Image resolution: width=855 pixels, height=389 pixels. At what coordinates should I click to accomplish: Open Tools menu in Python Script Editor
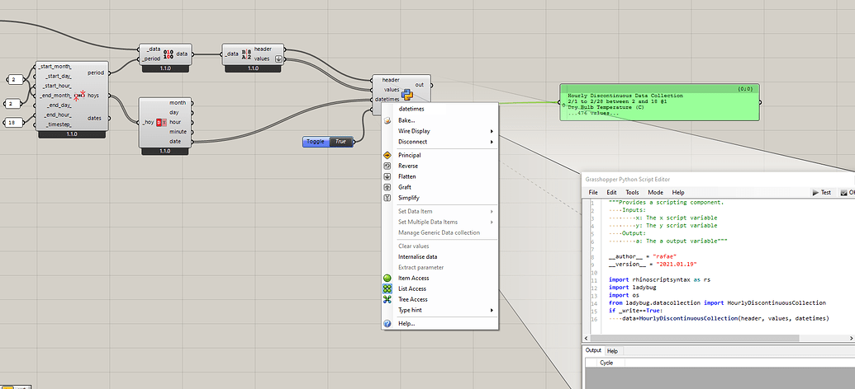point(633,193)
